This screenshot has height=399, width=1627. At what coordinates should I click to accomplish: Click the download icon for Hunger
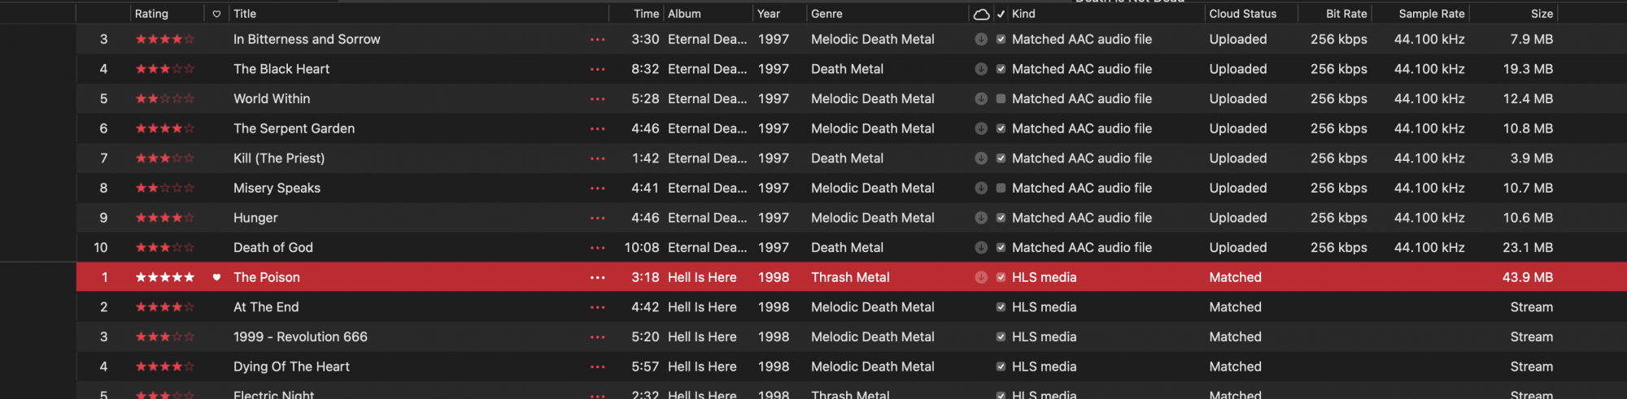pos(981,218)
